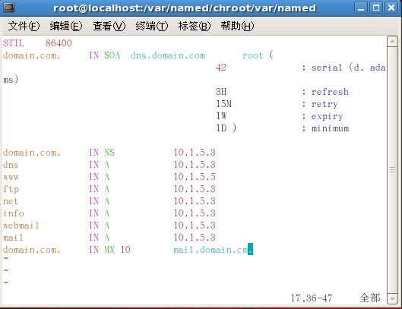Click the 86400 TTL value
This screenshot has height=309, width=402.
59,43
